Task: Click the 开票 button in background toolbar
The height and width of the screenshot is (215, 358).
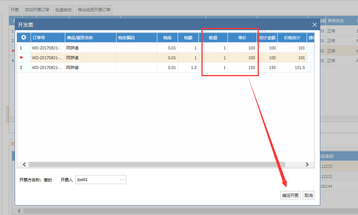Action: coord(15,10)
